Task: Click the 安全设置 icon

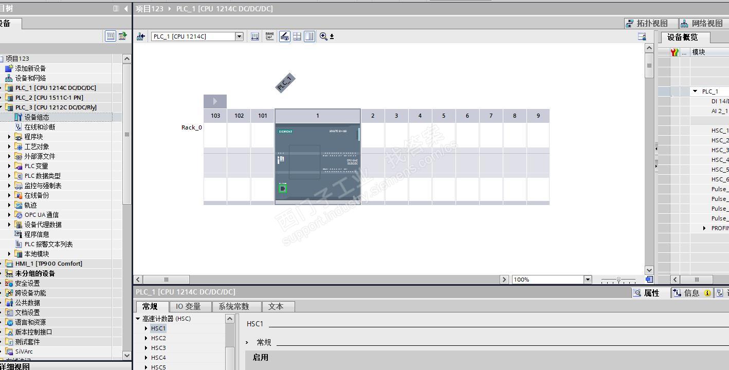Action: (x=9, y=283)
